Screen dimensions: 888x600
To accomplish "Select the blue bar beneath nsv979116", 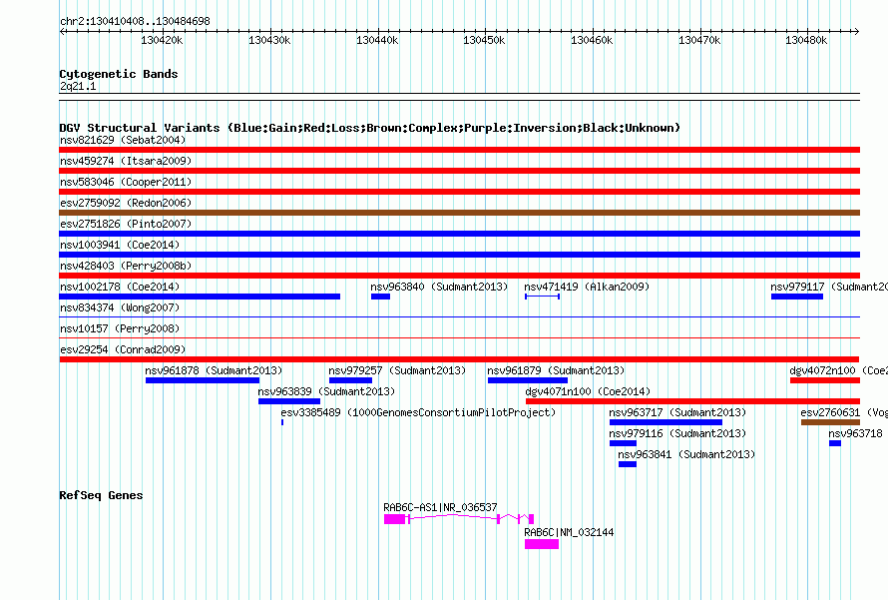I will tap(623, 443).
